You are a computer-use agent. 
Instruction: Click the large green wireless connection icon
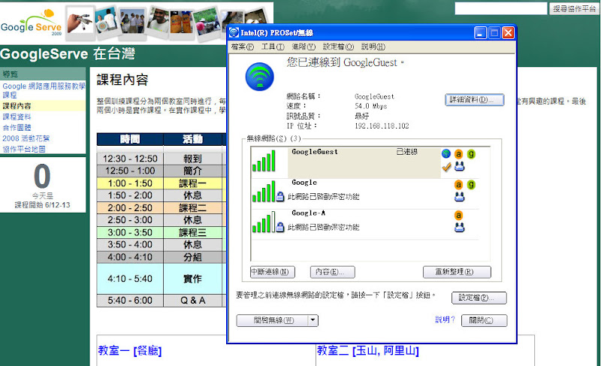(x=259, y=77)
